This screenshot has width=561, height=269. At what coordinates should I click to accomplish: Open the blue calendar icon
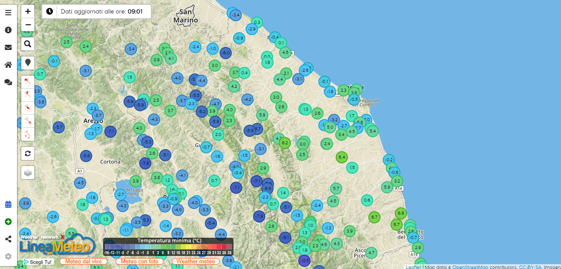(x=8, y=204)
